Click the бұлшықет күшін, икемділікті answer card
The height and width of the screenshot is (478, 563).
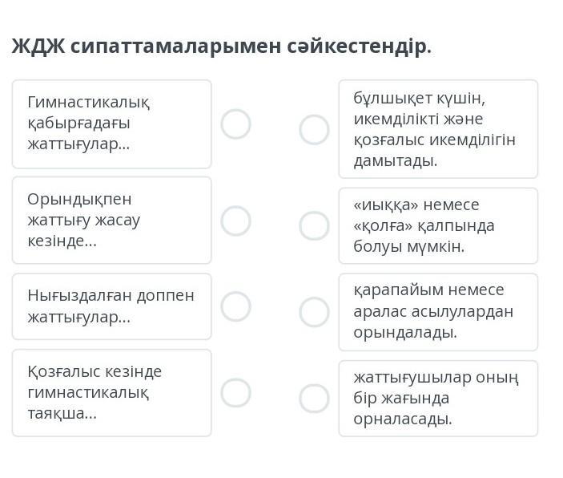(x=437, y=129)
